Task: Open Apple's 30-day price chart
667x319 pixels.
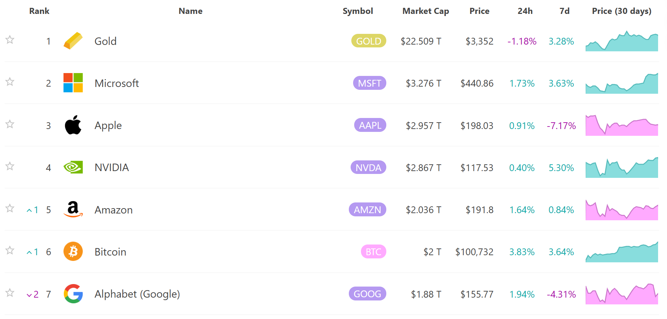Action: pyautogui.click(x=622, y=125)
